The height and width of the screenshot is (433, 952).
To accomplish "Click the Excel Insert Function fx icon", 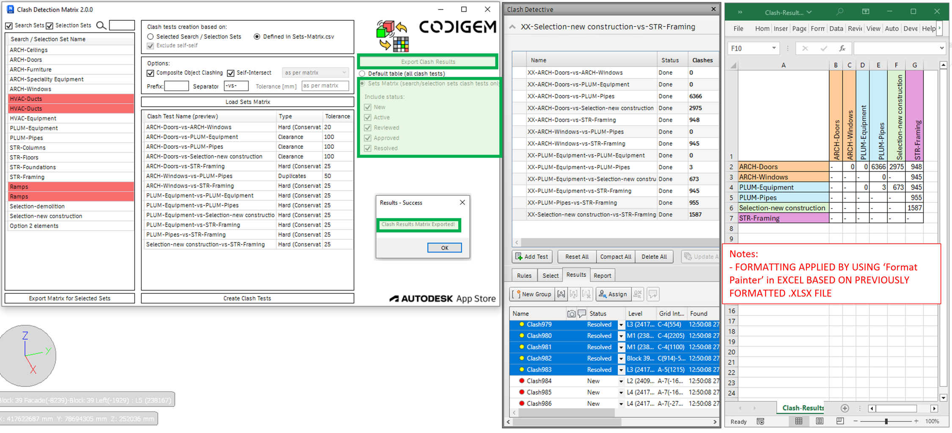I will click(x=842, y=49).
